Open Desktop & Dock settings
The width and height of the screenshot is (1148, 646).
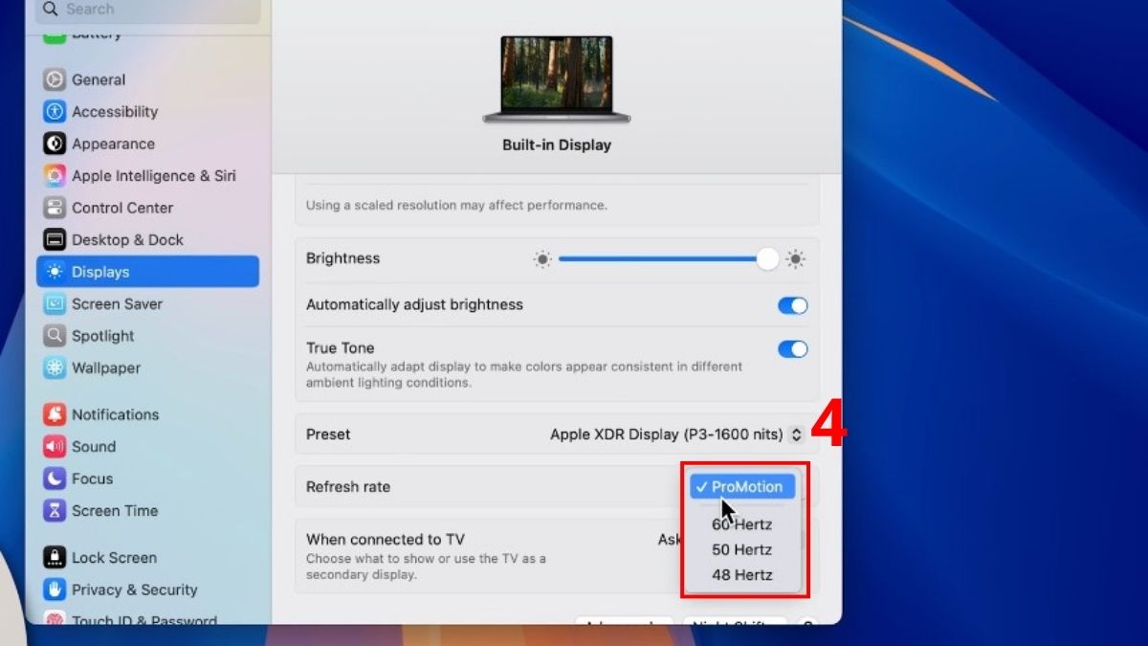(57, 239)
